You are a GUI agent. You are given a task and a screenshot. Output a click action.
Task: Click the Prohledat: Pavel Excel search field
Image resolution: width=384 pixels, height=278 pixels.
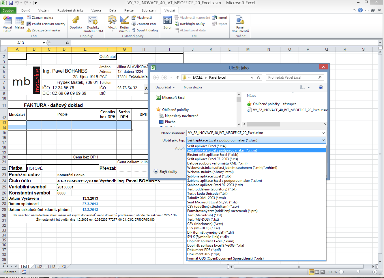tap(295, 77)
